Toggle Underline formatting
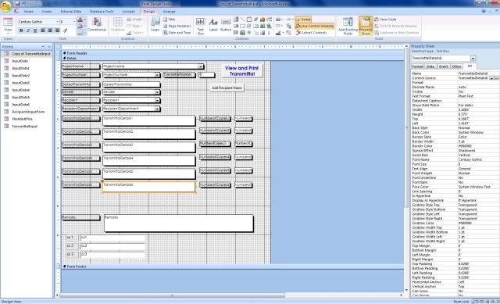Image resolution: width=500 pixels, height=304 pixels. [x=35, y=30]
